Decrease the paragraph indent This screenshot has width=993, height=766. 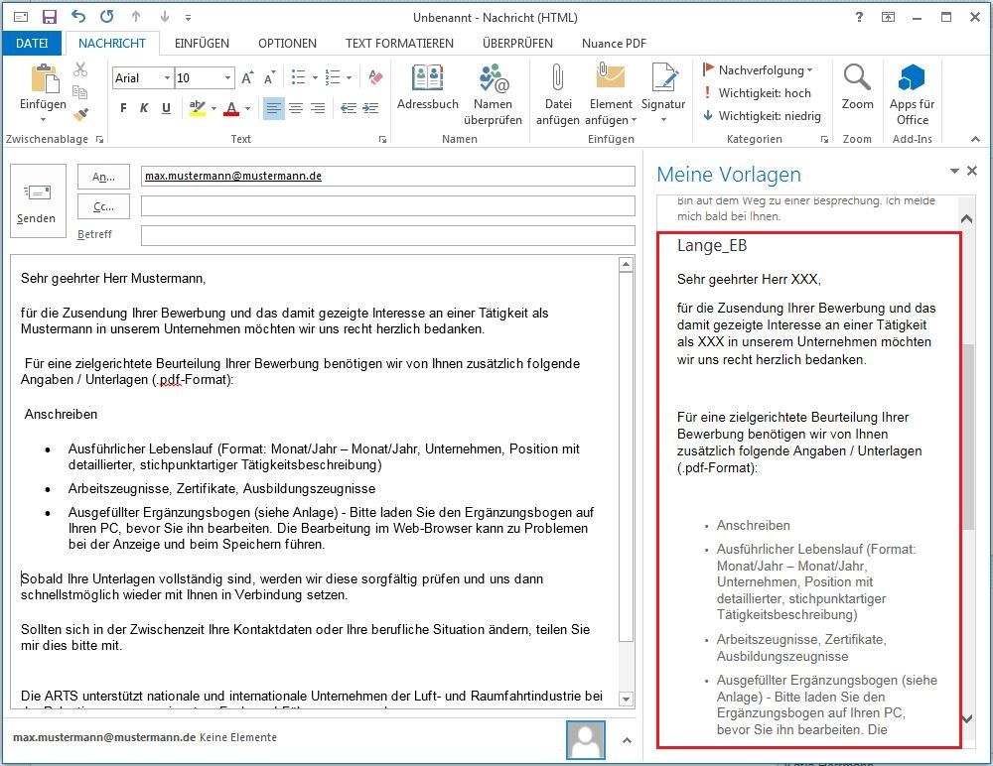point(349,108)
